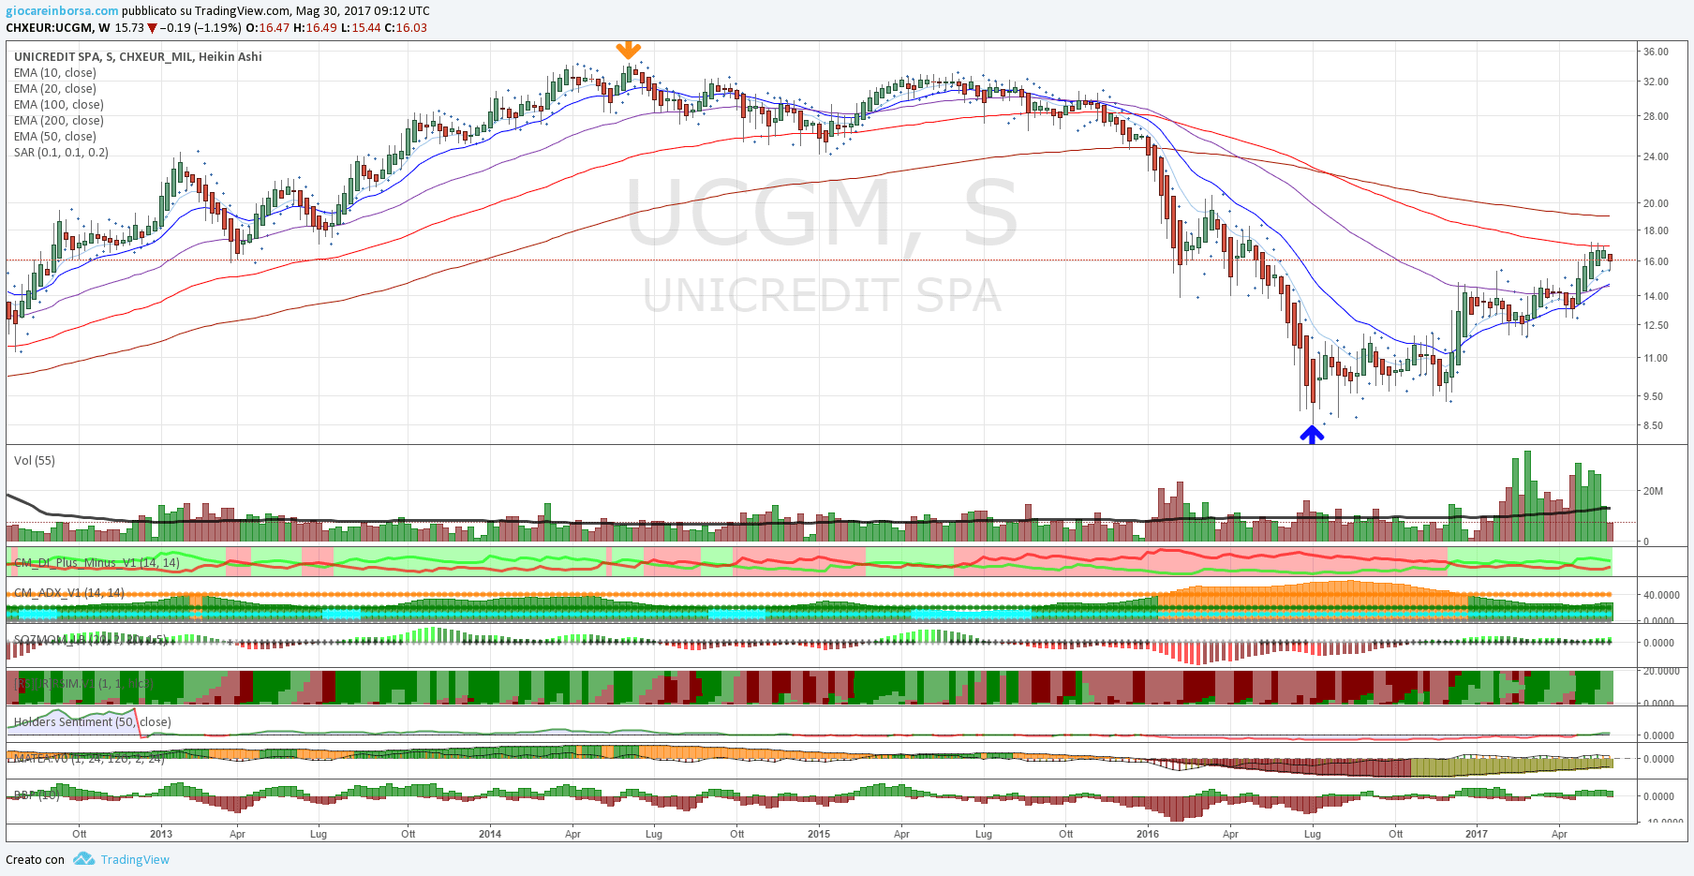Click the 2013 label on time axis

click(161, 834)
